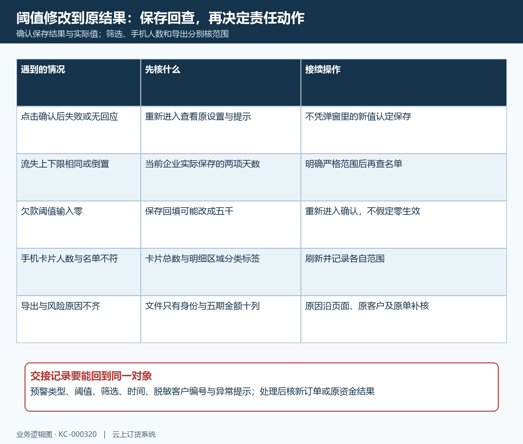The height and width of the screenshot is (444, 523).
Task: Click footer text '业务逻辑图 · KC-000320'
Action: click(57, 434)
